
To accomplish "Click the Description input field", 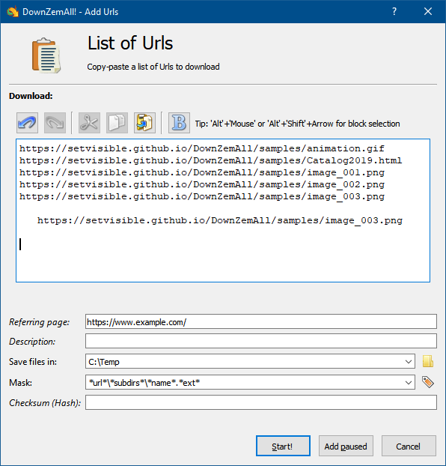I will [x=261, y=341].
